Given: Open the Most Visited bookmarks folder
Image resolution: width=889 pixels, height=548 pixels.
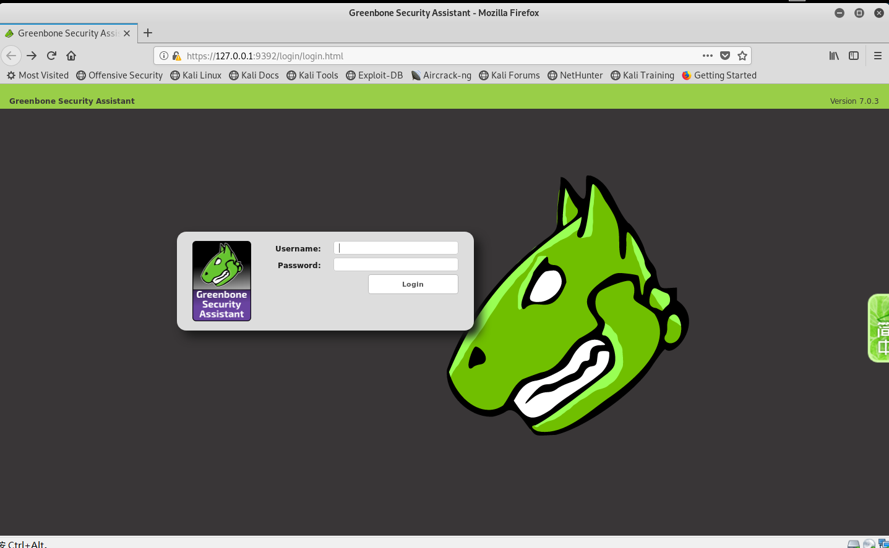Looking at the screenshot, I should click(x=38, y=75).
